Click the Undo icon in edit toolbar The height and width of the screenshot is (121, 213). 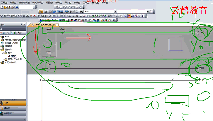coord(52,20)
